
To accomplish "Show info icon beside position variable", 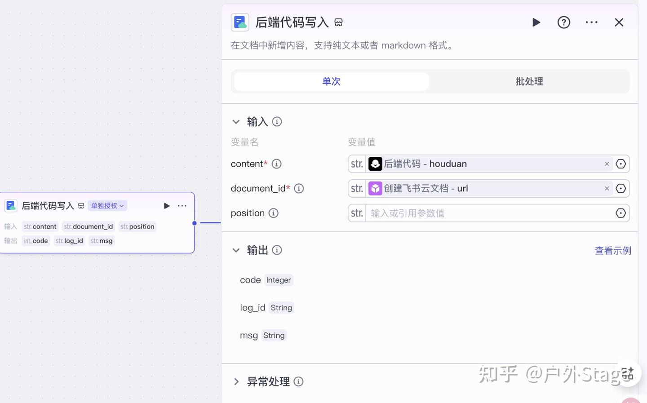I will coord(273,213).
